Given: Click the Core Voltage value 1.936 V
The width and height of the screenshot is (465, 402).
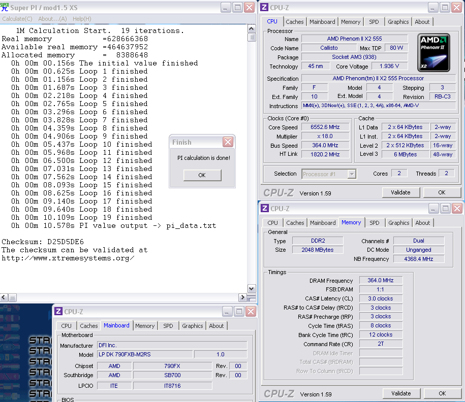Looking at the screenshot, I should [x=389, y=66].
